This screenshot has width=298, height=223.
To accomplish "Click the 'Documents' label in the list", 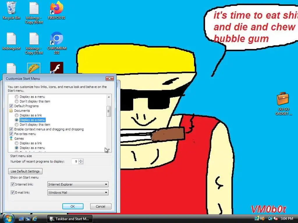I will (x=22, y=111).
